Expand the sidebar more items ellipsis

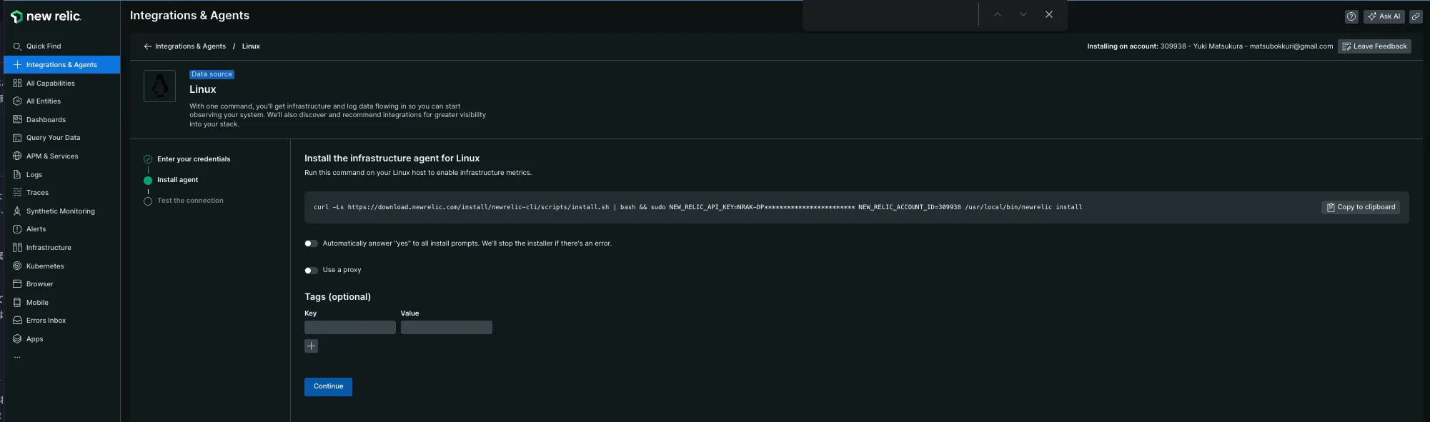[17, 357]
